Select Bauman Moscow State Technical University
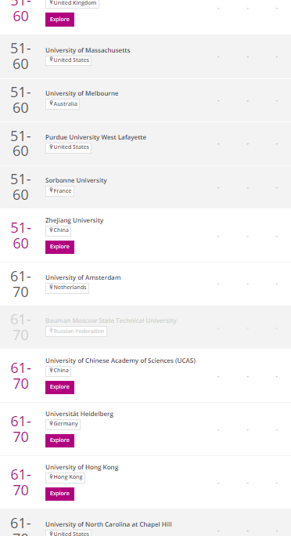The width and height of the screenshot is (291, 536). [x=111, y=321]
